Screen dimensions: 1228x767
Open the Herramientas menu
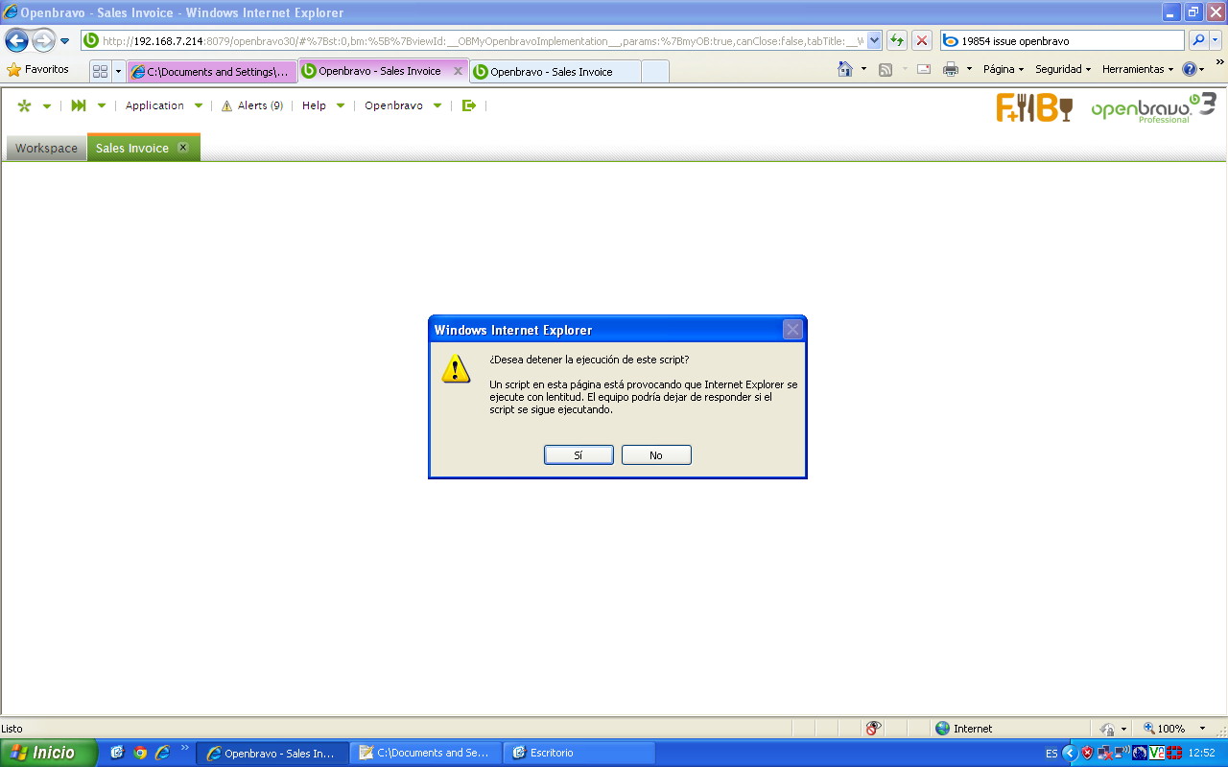(1138, 69)
